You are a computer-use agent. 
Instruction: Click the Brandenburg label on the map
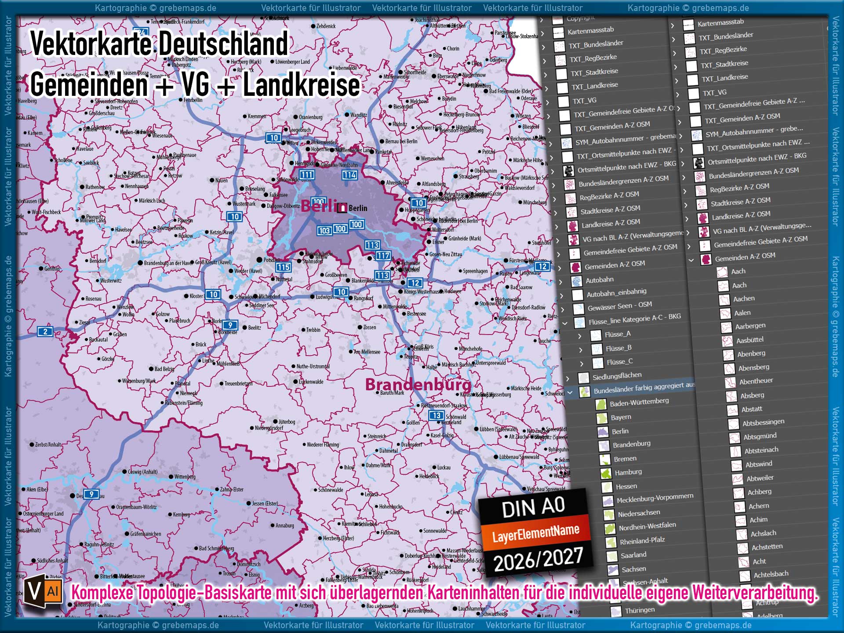coord(418,385)
